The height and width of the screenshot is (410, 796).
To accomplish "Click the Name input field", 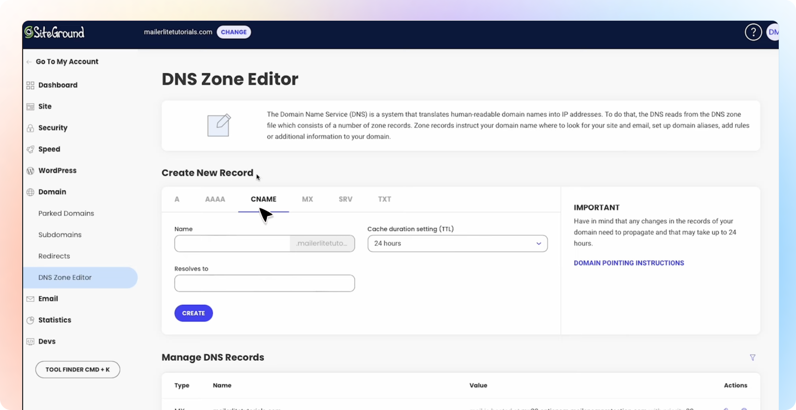I will [232, 243].
